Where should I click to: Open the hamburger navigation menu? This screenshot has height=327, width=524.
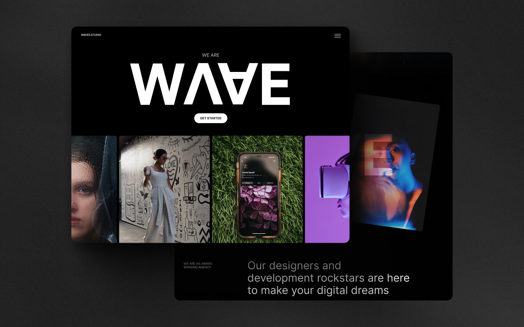click(338, 36)
